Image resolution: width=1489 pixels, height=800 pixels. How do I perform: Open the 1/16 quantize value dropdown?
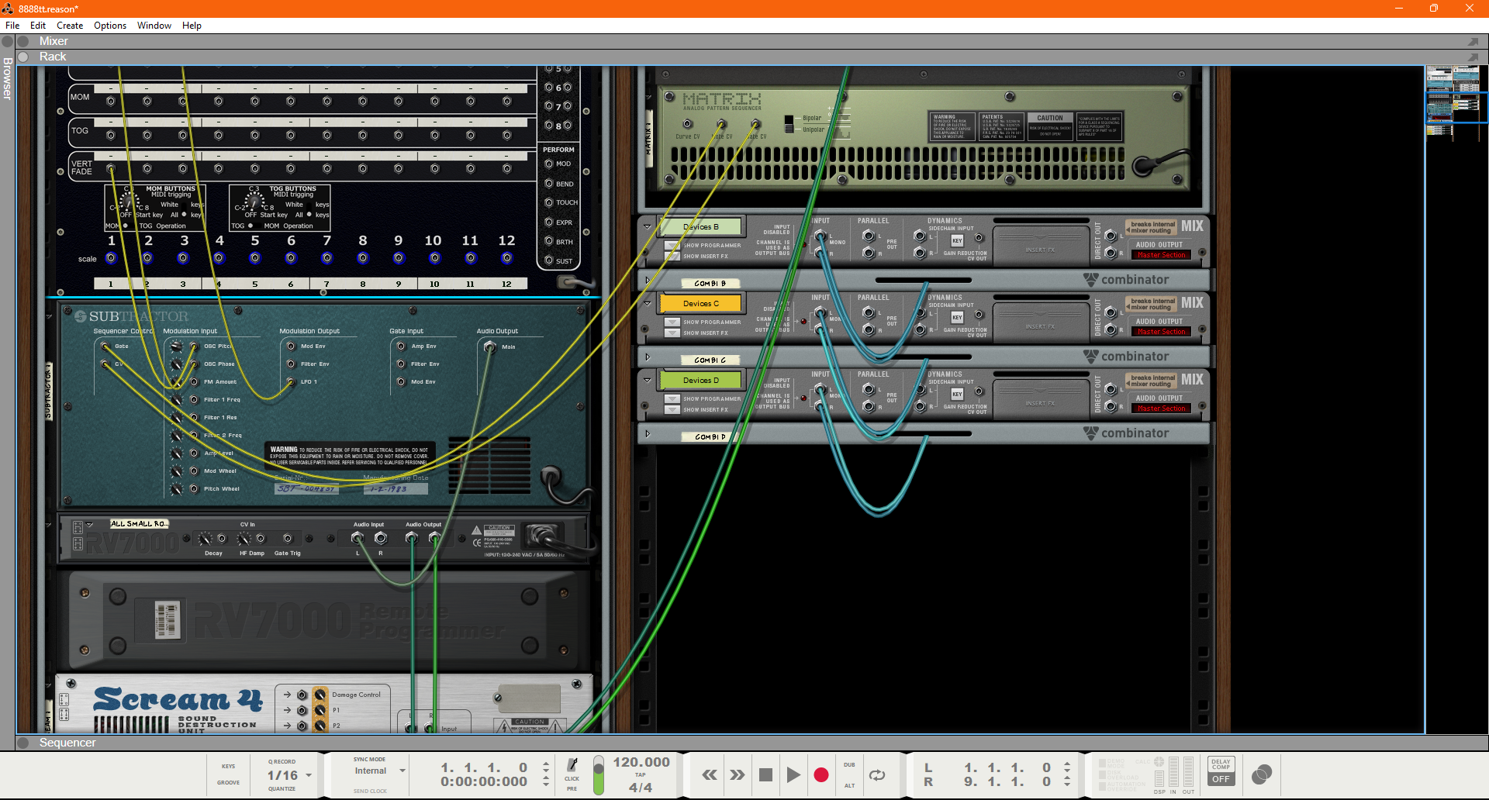tap(309, 775)
